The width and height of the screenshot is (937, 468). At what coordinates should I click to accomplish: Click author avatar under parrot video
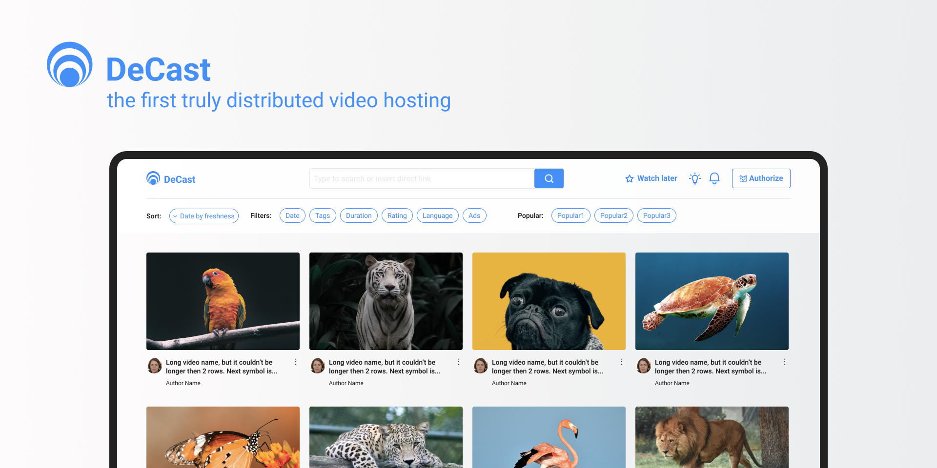click(155, 366)
